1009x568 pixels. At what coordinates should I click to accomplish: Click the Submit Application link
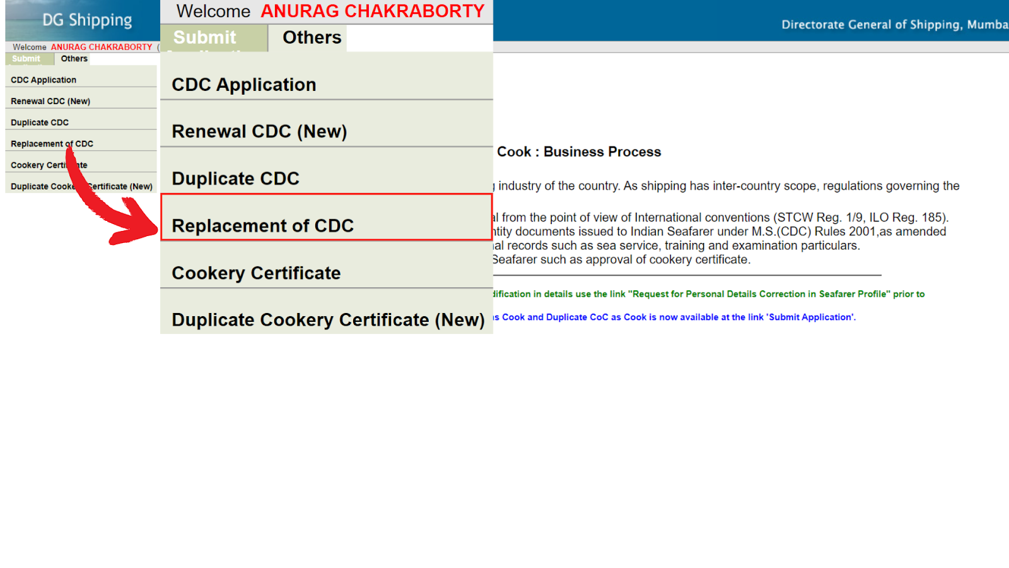[810, 317]
